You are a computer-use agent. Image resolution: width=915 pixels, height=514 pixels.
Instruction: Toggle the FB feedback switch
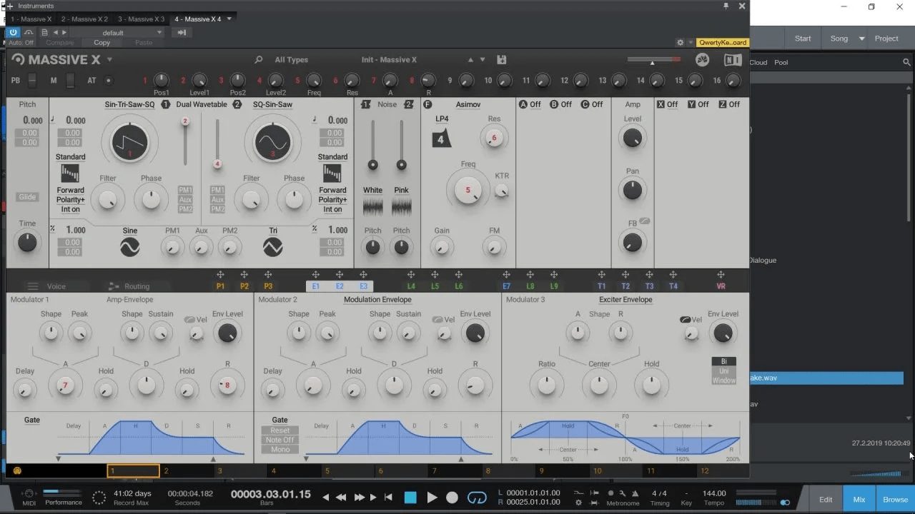tap(645, 221)
